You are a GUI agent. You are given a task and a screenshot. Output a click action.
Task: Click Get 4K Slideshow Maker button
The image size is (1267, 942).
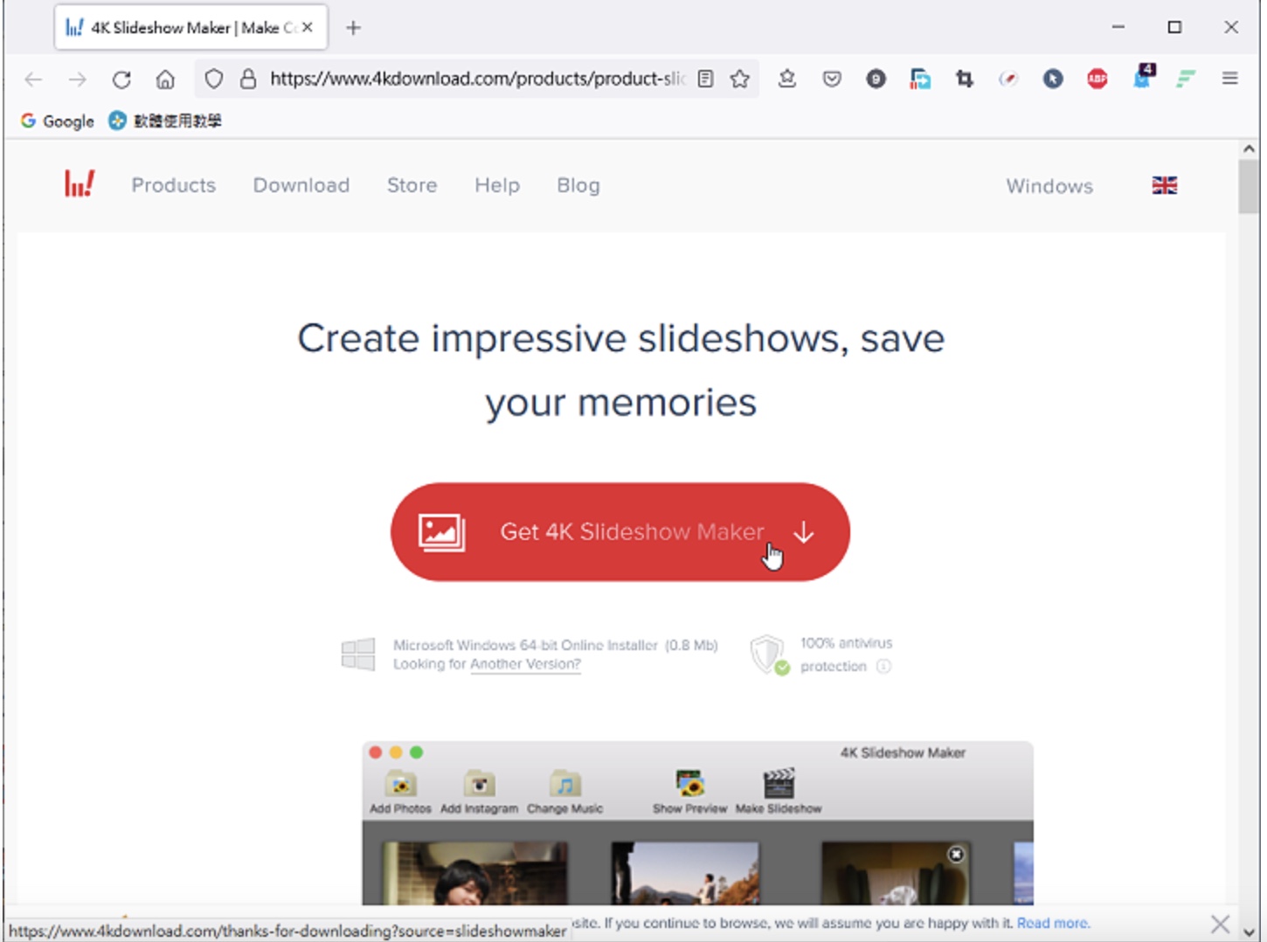(620, 531)
